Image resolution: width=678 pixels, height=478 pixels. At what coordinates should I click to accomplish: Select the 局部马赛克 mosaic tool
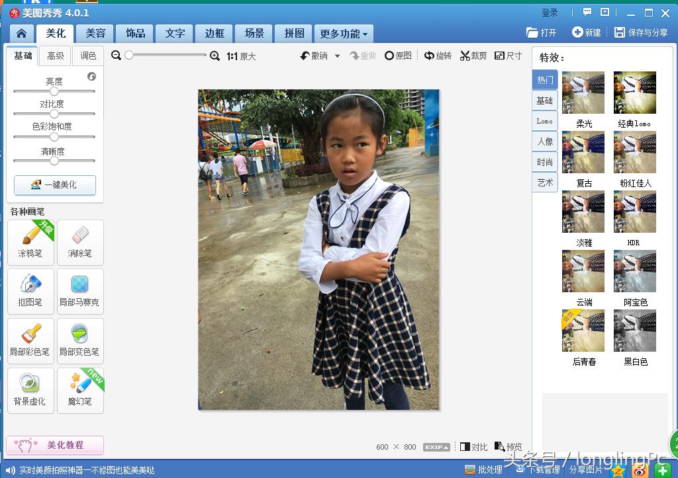(80, 292)
